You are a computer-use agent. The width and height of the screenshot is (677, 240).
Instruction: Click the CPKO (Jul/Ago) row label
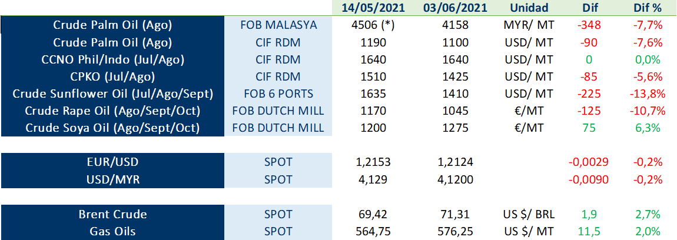point(112,76)
